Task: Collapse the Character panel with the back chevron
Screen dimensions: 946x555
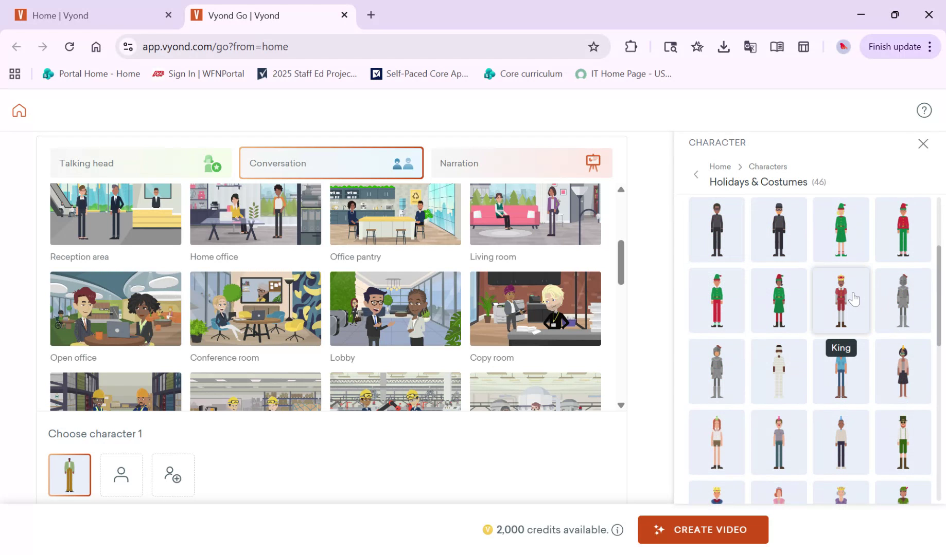Action: tap(695, 174)
